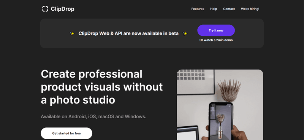Click the sparkle icon left of banner text

click(72, 33)
